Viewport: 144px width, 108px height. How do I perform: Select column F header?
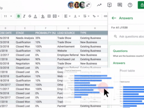tap(46, 28)
